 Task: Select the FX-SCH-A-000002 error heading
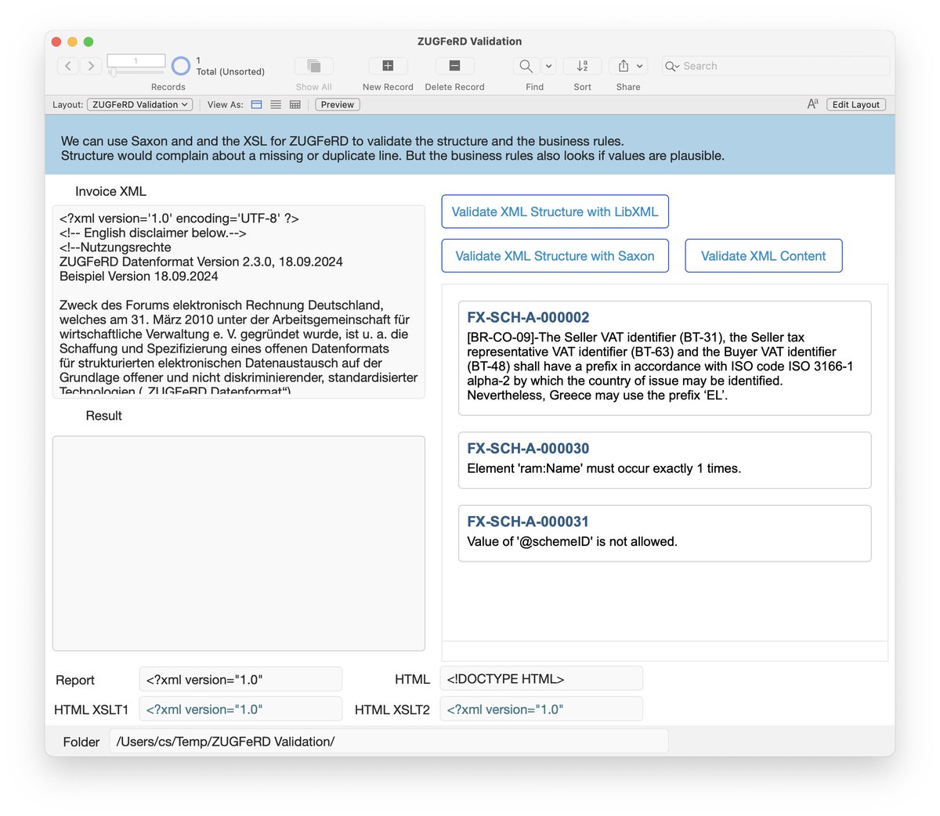tap(528, 317)
